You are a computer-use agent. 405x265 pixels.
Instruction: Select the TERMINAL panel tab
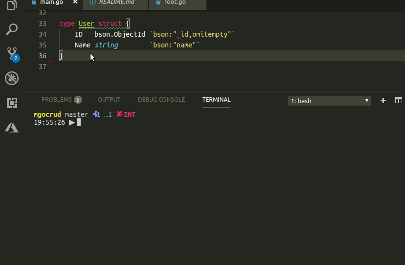click(x=217, y=100)
